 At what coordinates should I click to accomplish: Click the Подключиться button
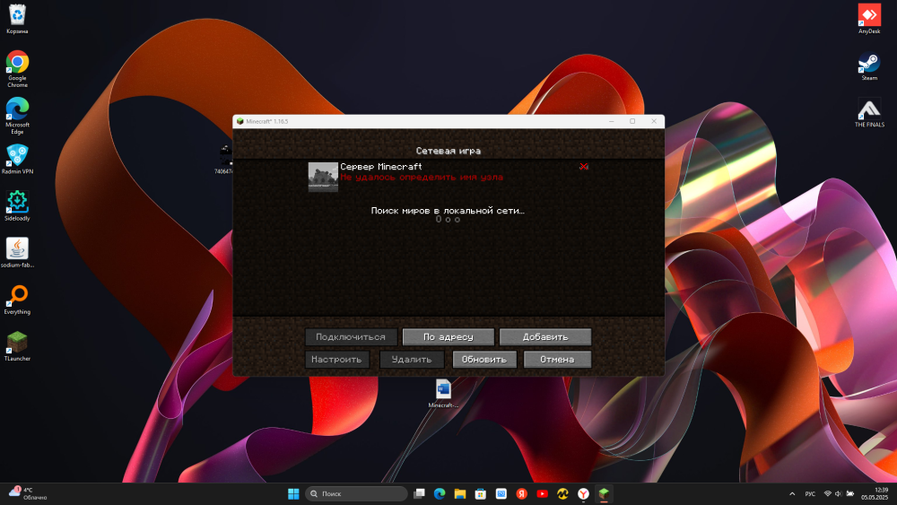(351, 337)
